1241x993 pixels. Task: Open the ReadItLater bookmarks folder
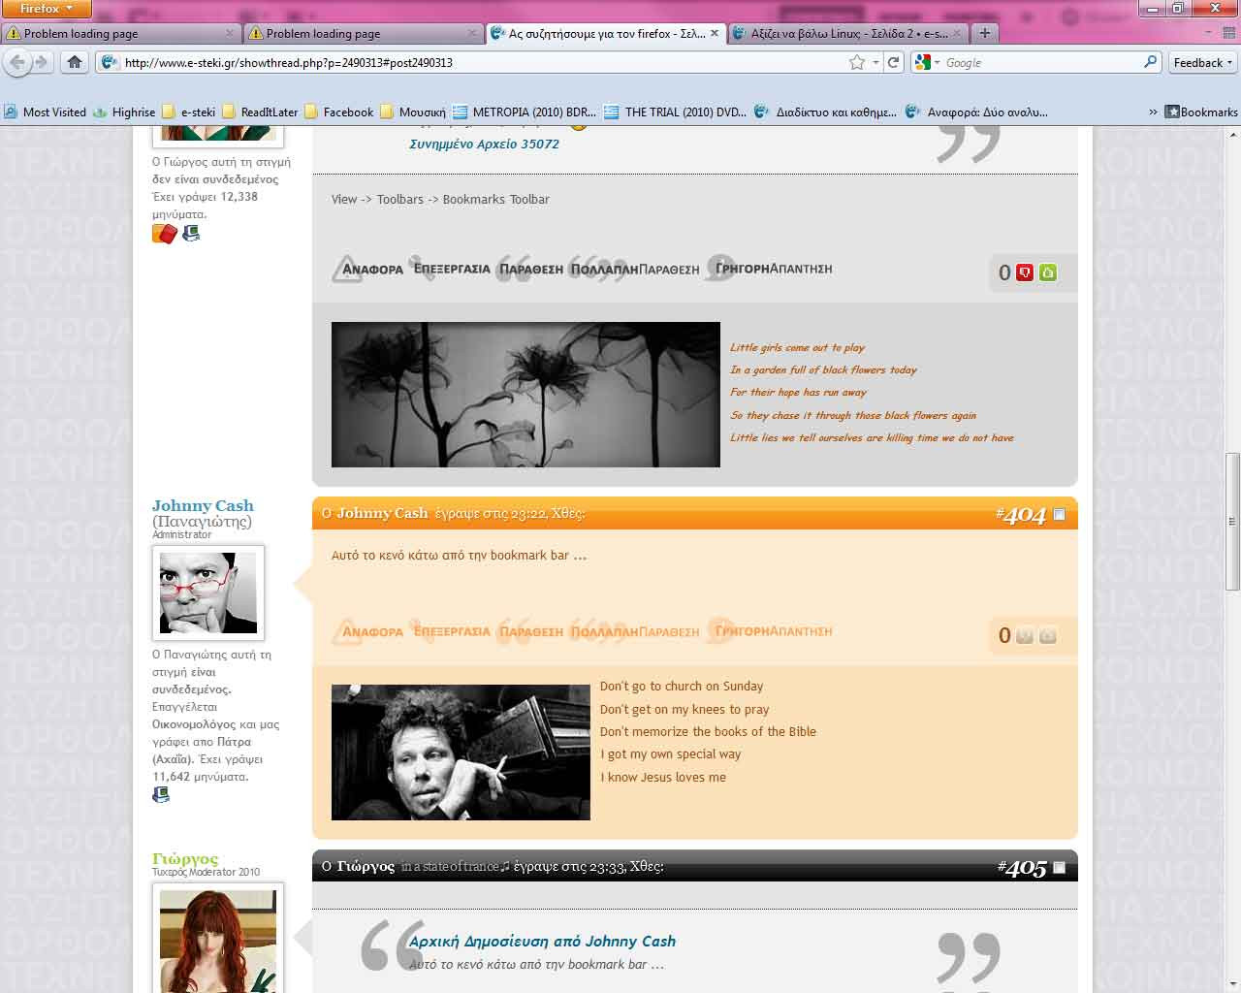tap(260, 112)
